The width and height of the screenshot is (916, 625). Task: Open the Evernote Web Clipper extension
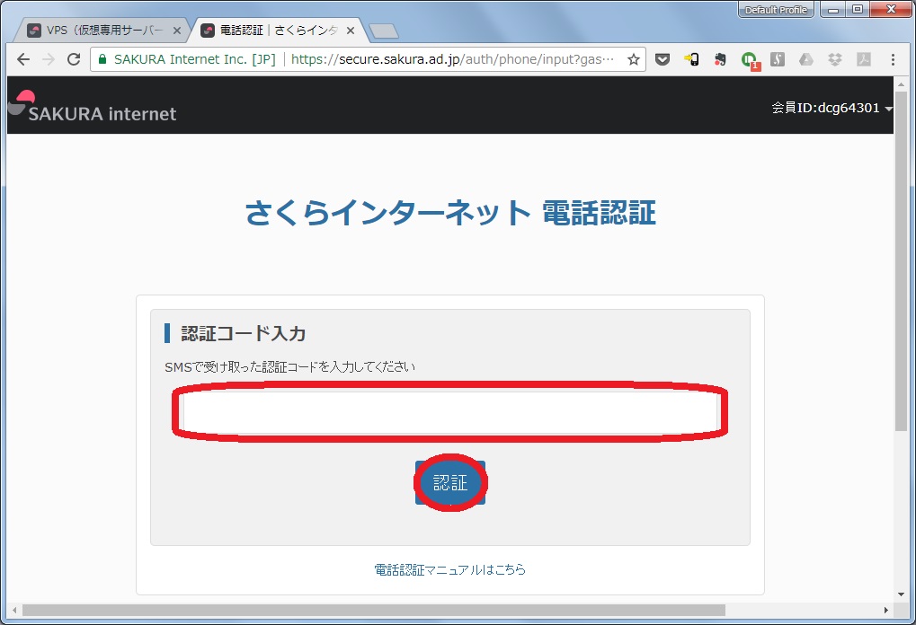coord(720,59)
